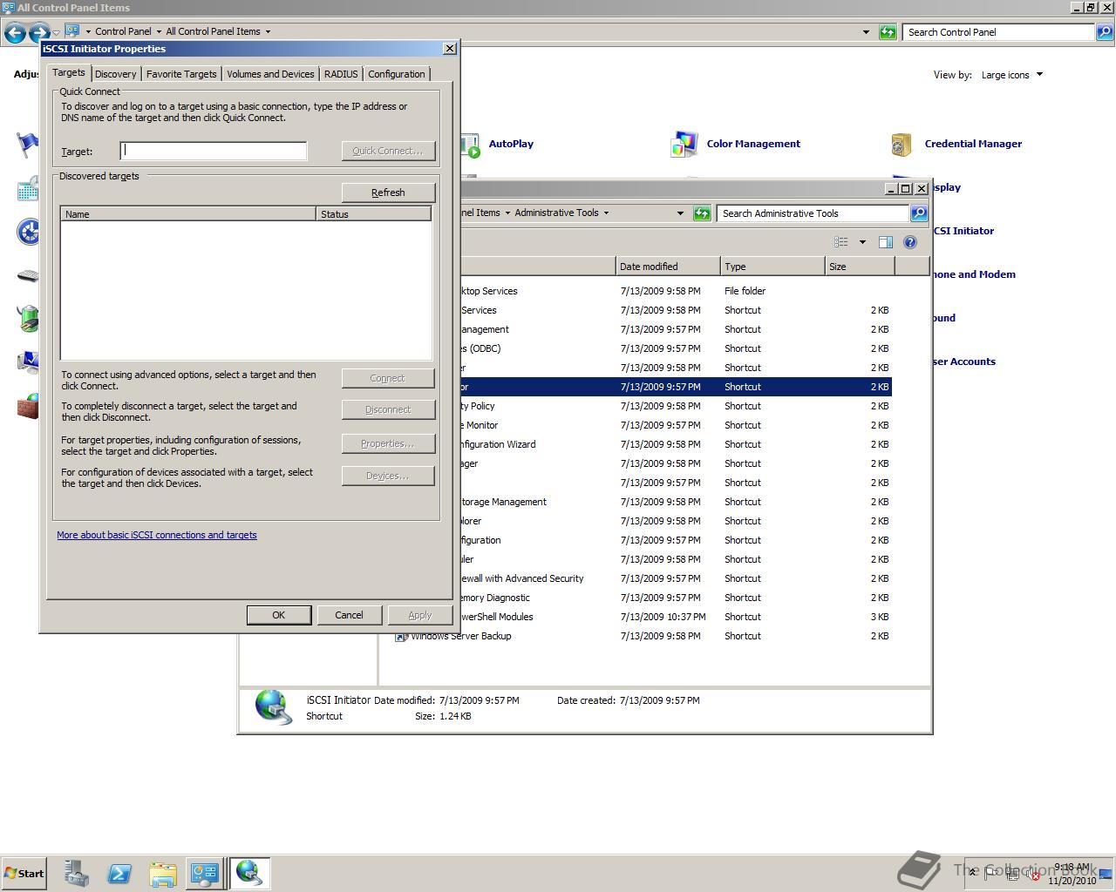Switch to the Favorite Targets tab
1116x892 pixels.
point(181,74)
